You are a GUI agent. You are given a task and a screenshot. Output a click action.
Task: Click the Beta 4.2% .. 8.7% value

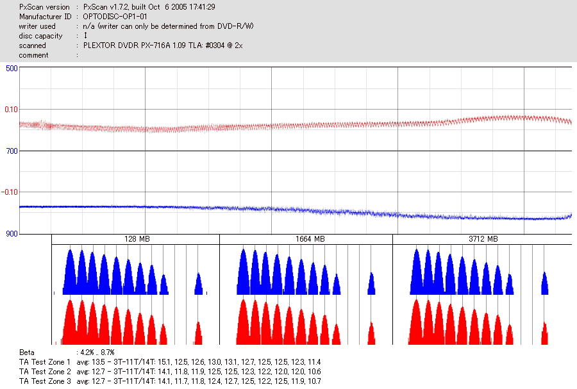click(97, 352)
